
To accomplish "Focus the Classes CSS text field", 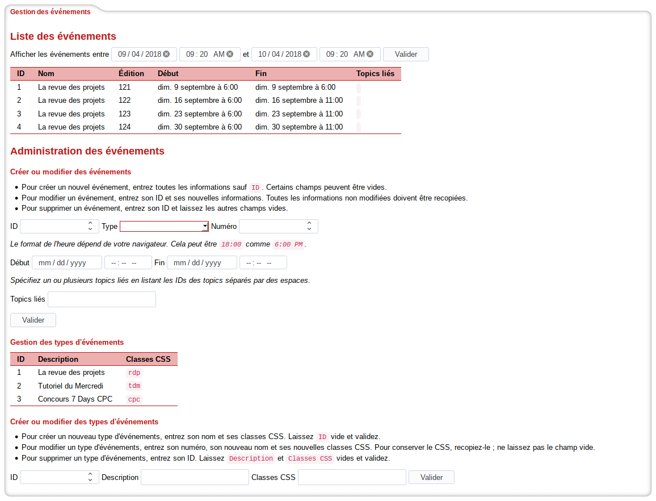I will pos(352,477).
